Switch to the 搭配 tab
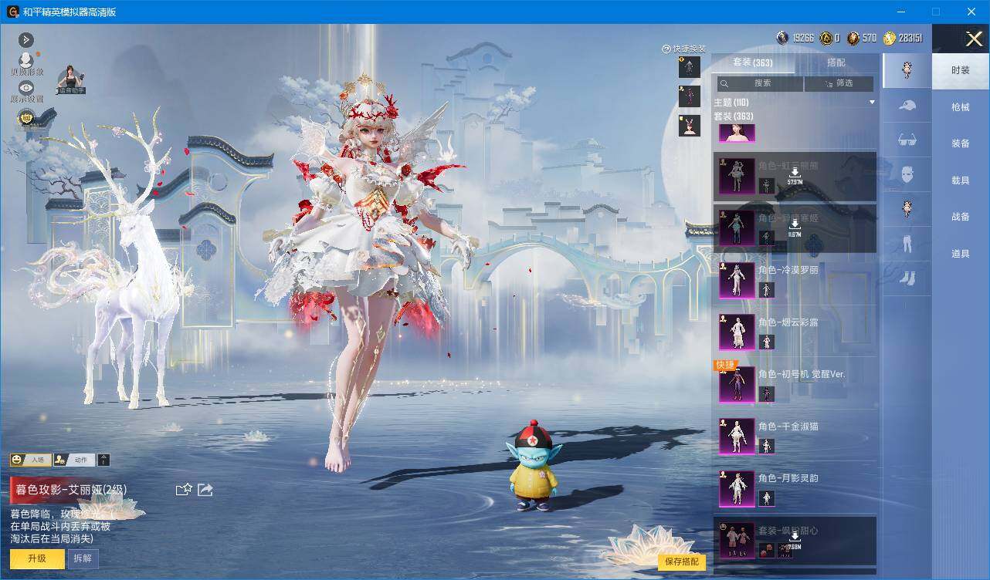This screenshot has height=580, width=990. (x=836, y=62)
